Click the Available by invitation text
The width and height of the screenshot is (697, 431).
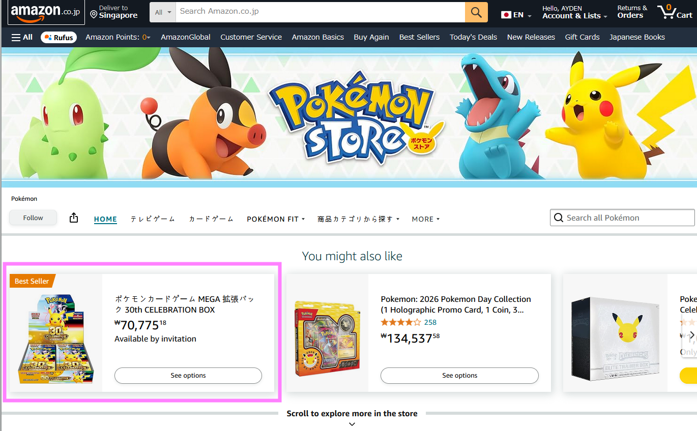(155, 339)
